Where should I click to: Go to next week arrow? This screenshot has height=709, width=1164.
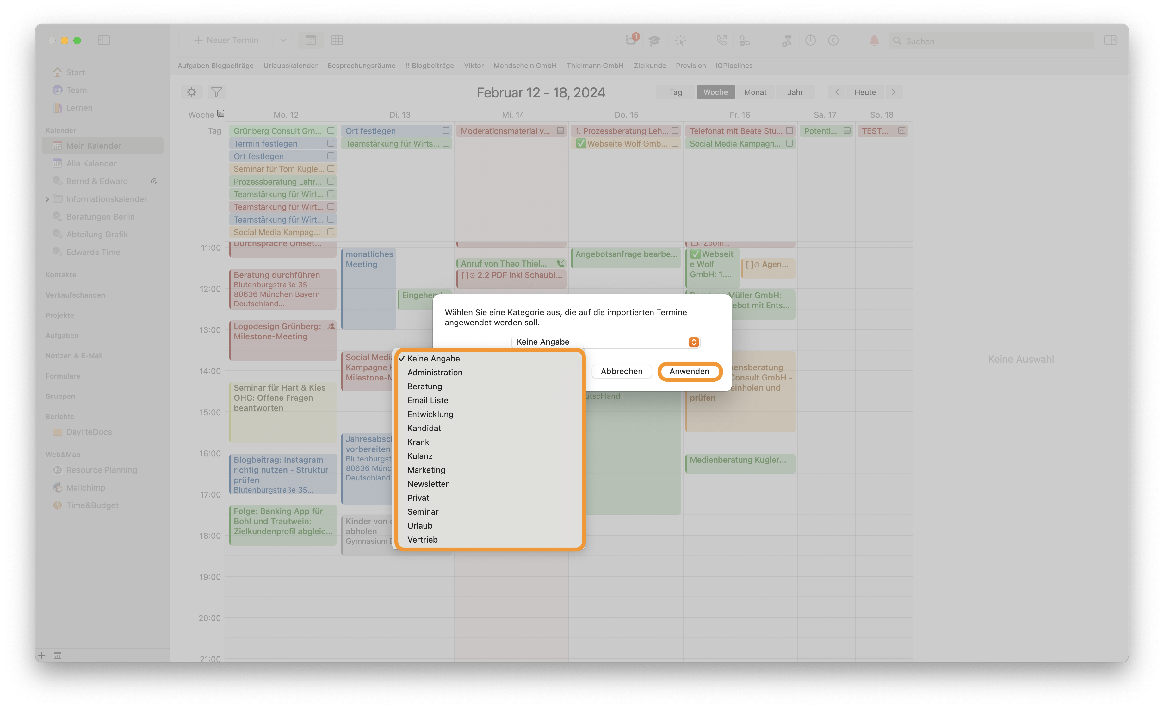point(893,92)
